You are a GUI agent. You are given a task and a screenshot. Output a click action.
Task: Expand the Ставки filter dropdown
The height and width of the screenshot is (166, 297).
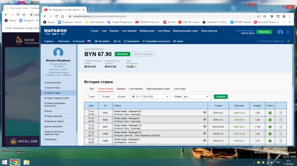[x=196, y=97]
